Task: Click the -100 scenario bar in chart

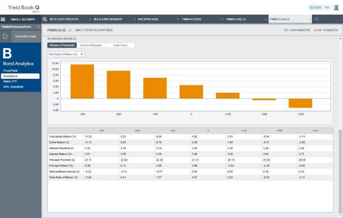Action: pyautogui.click(x=155, y=88)
